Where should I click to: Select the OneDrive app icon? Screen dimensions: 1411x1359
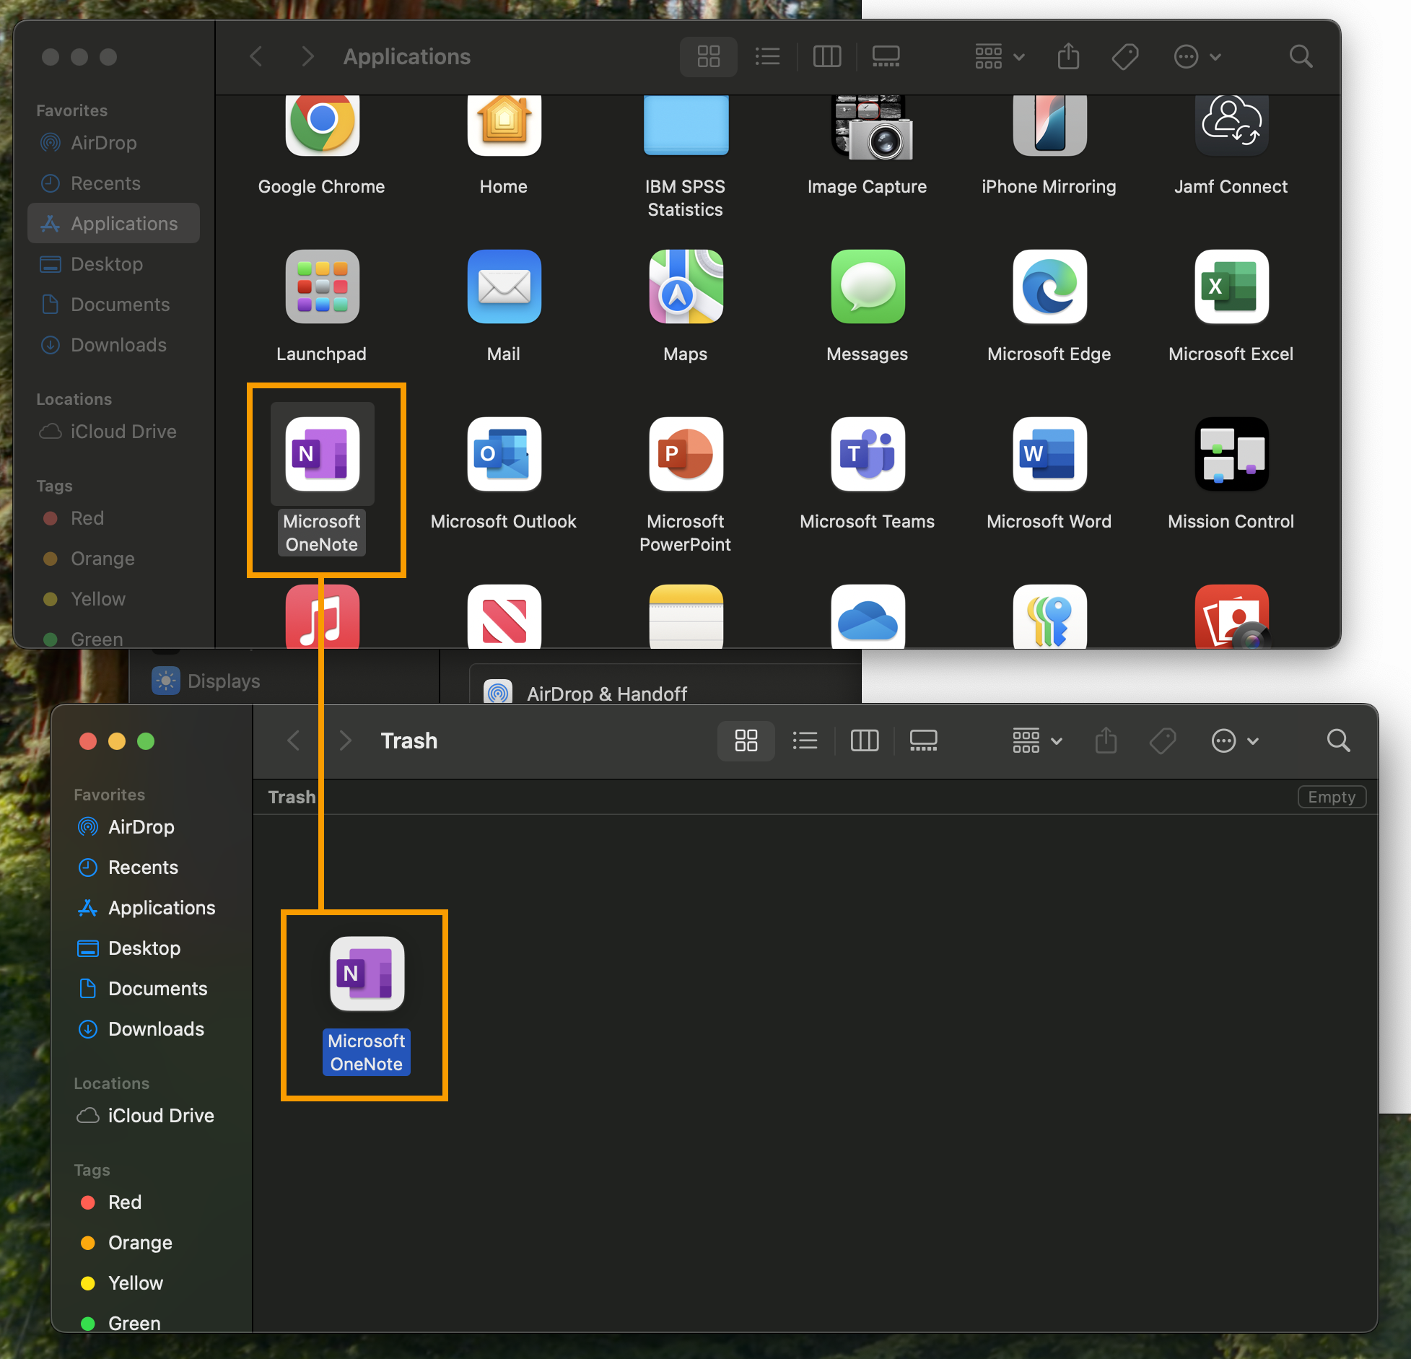point(868,616)
